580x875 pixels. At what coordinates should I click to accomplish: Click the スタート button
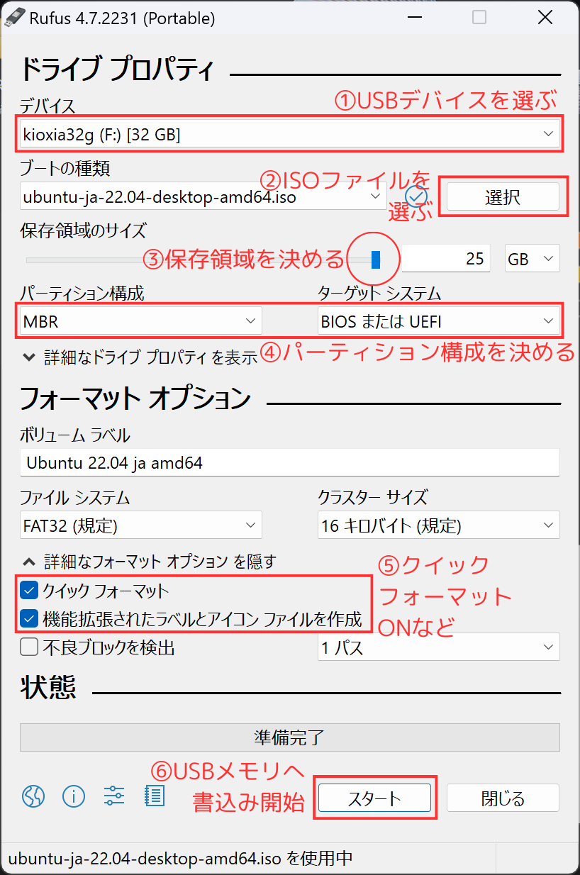pyautogui.click(x=374, y=798)
